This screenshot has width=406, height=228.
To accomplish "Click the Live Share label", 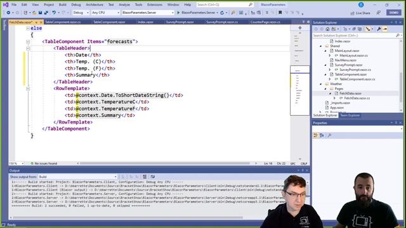I will point(363,13).
